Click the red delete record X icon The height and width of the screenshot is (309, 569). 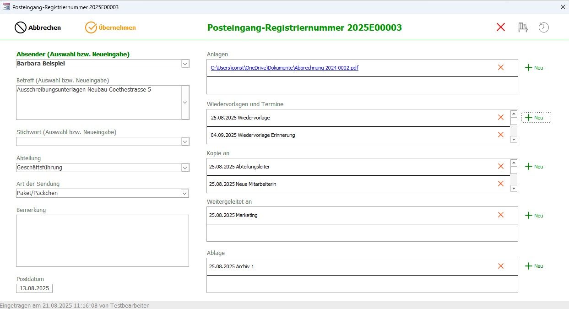coord(501,27)
